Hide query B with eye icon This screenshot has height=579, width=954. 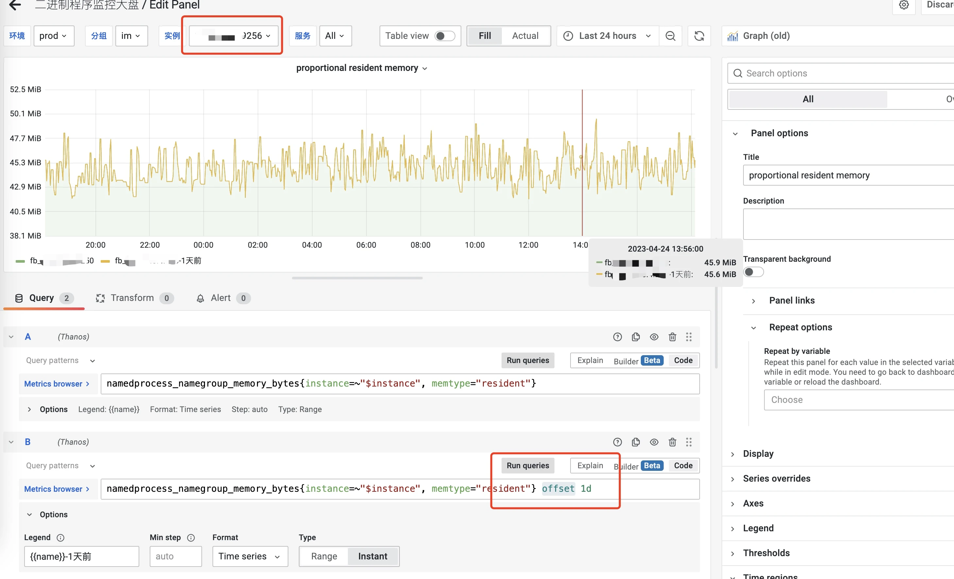[654, 442]
